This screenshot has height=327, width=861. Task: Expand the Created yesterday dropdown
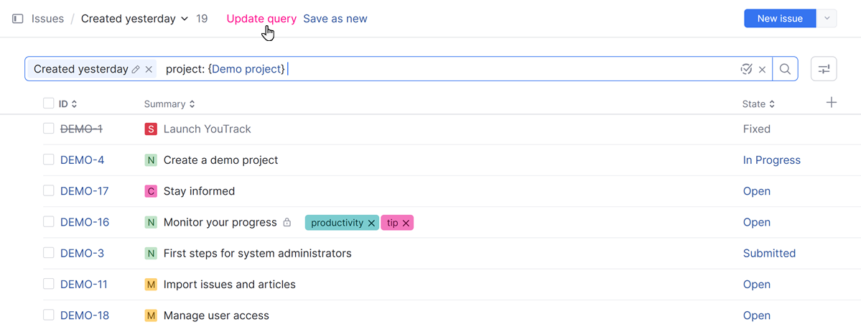[x=185, y=19]
